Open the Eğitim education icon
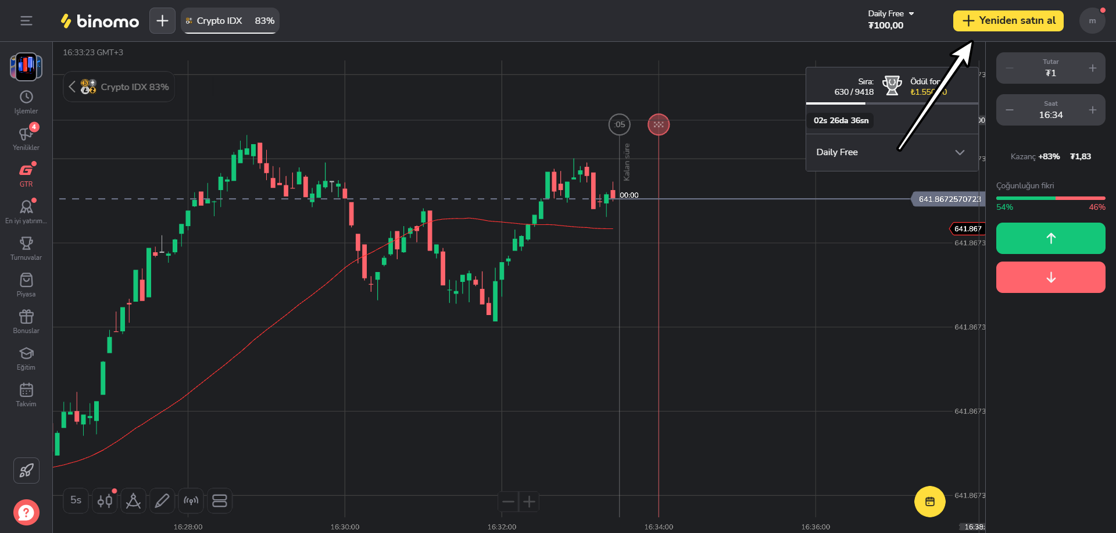The width and height of the screenshot is (1116, 533). click(x=26, y=353)
